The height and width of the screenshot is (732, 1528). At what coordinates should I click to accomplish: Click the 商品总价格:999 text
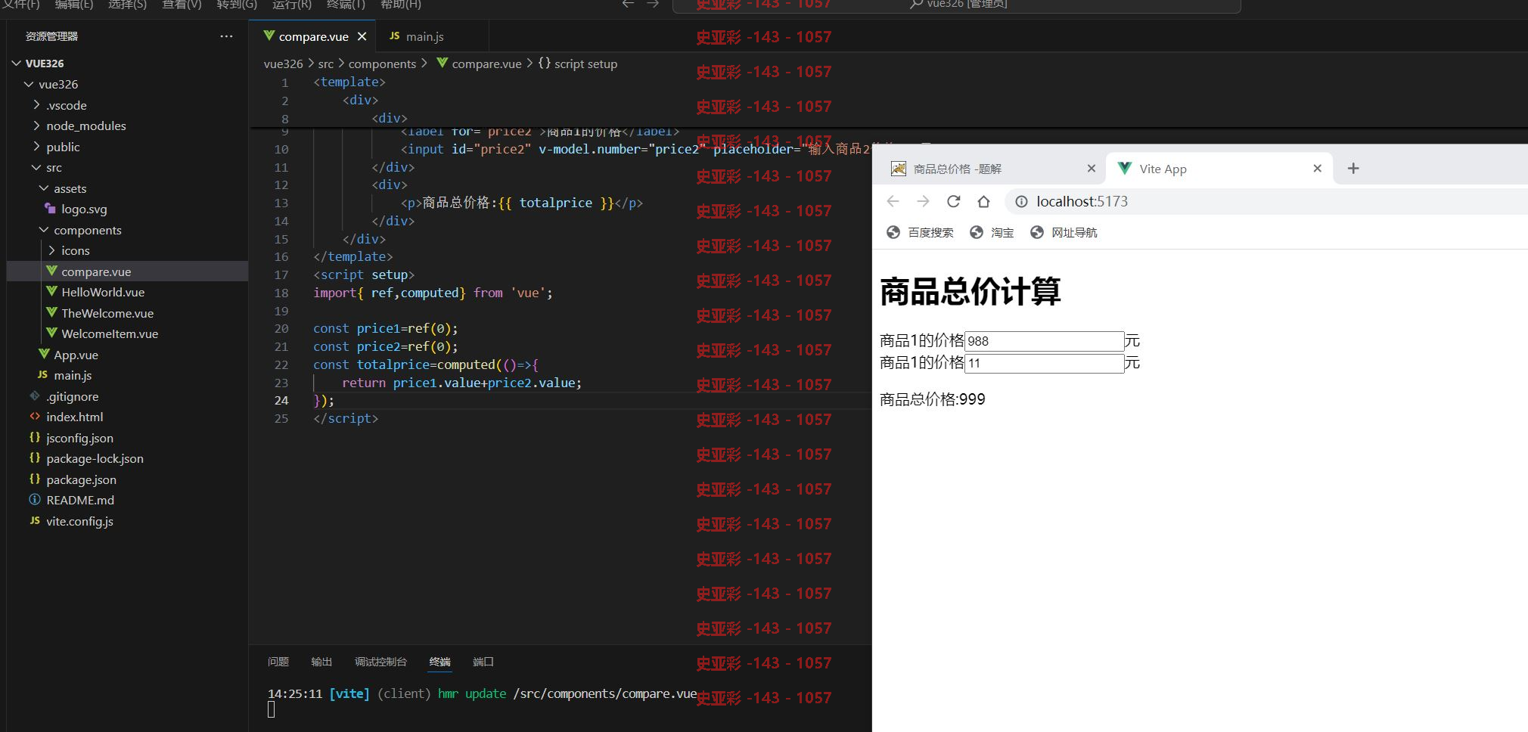click(x=932, y=399)
